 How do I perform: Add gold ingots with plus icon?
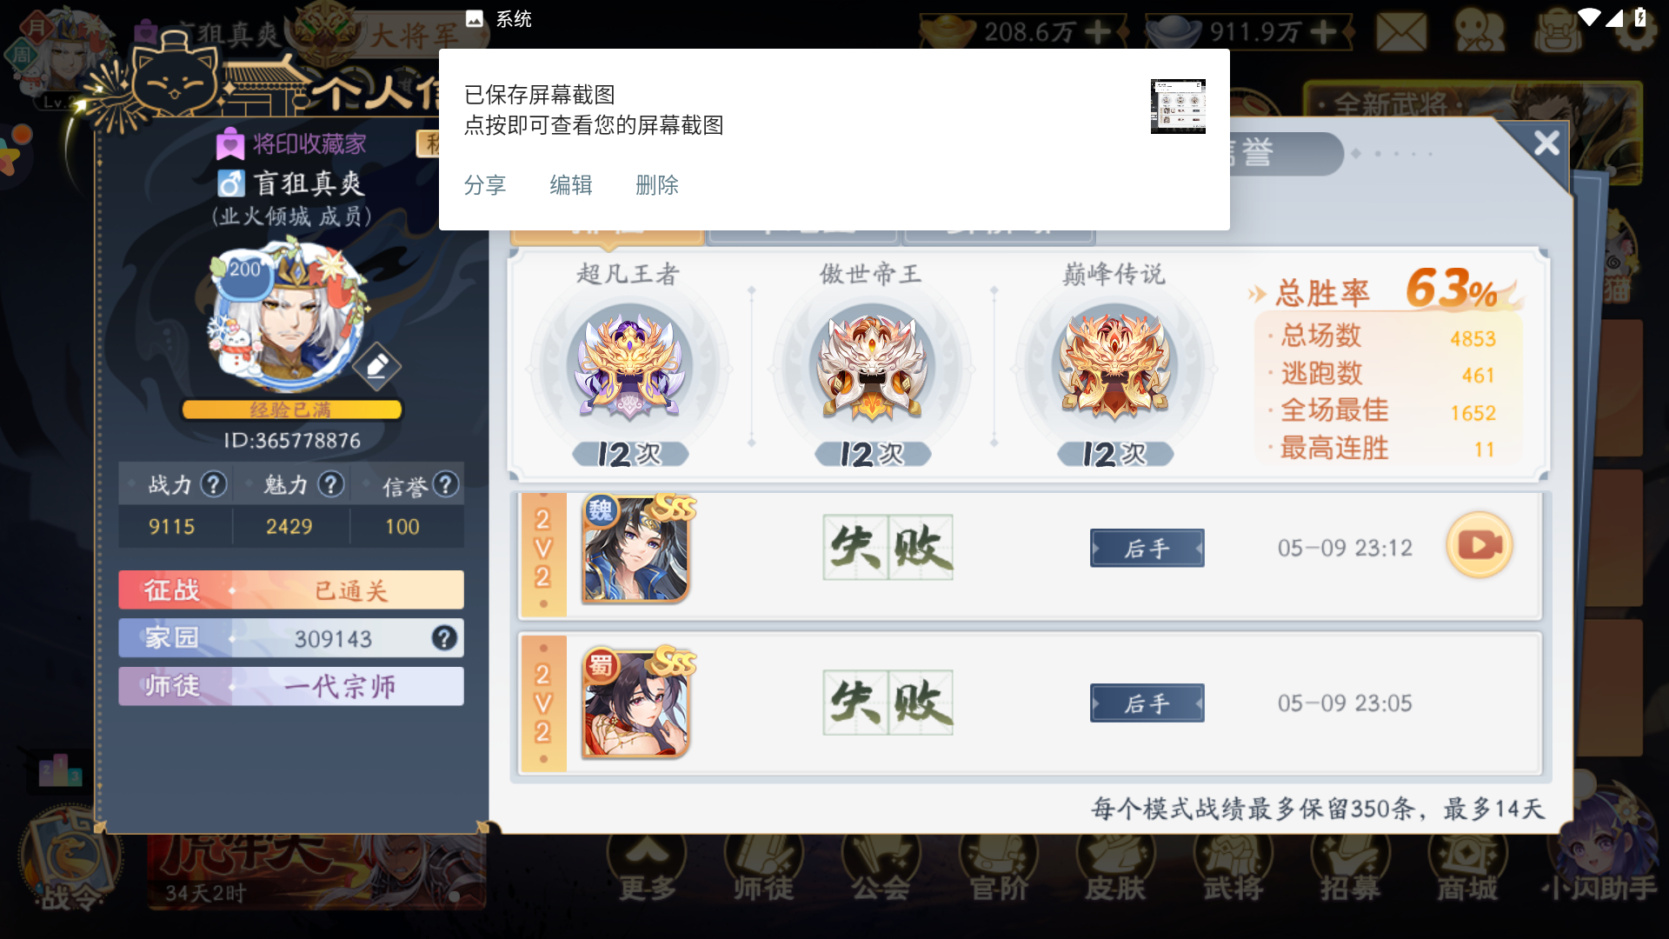[x=1098, y=32]
